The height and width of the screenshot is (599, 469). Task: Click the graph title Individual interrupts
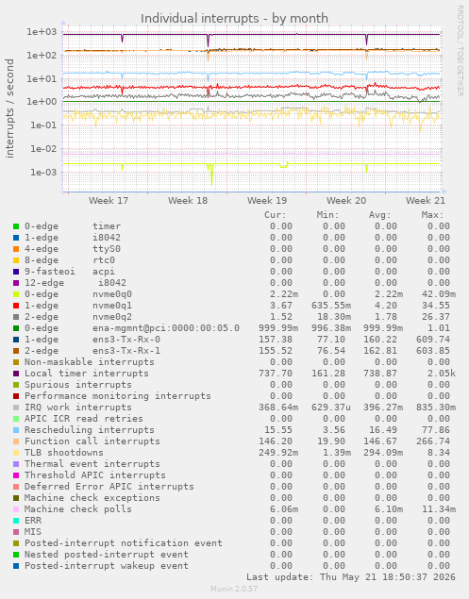pyautogui.click(x=234, y=18)
